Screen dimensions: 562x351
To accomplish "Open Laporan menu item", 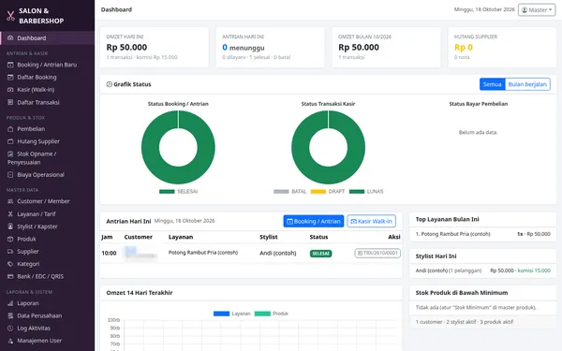I will (48, 303).
